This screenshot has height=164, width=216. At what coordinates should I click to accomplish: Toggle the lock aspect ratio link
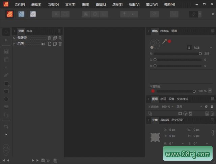click(x=213, y=133)
